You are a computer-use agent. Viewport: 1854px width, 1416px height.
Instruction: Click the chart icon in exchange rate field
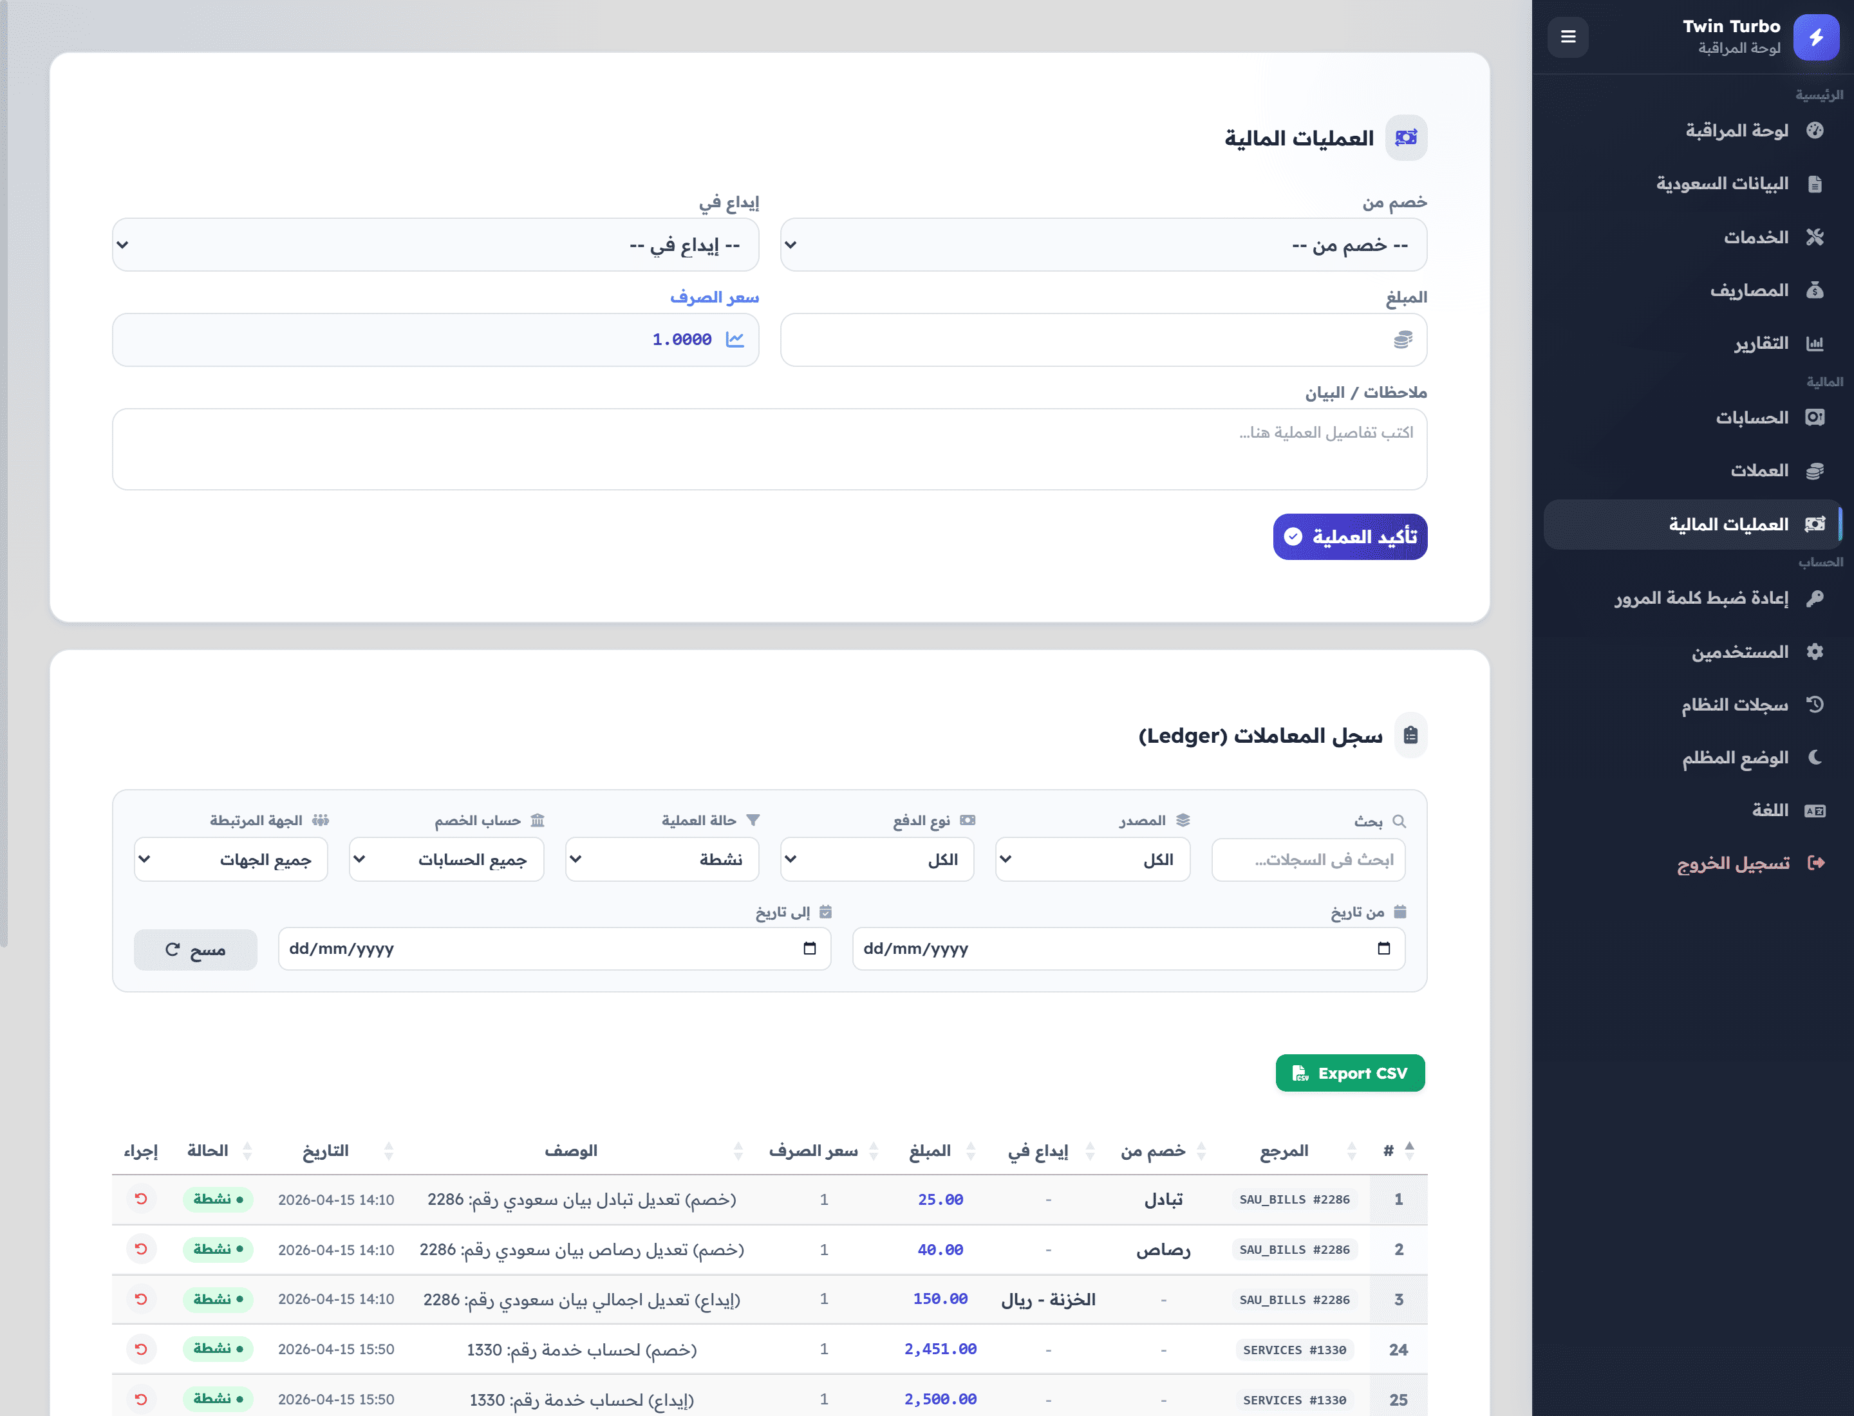point(735,340)
